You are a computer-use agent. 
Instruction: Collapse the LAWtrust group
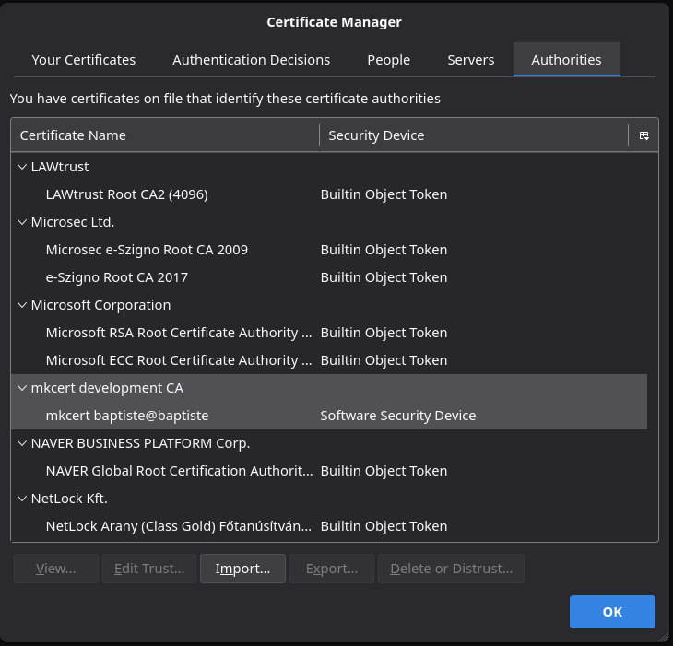pyautogui.click(x=22, y=167)
